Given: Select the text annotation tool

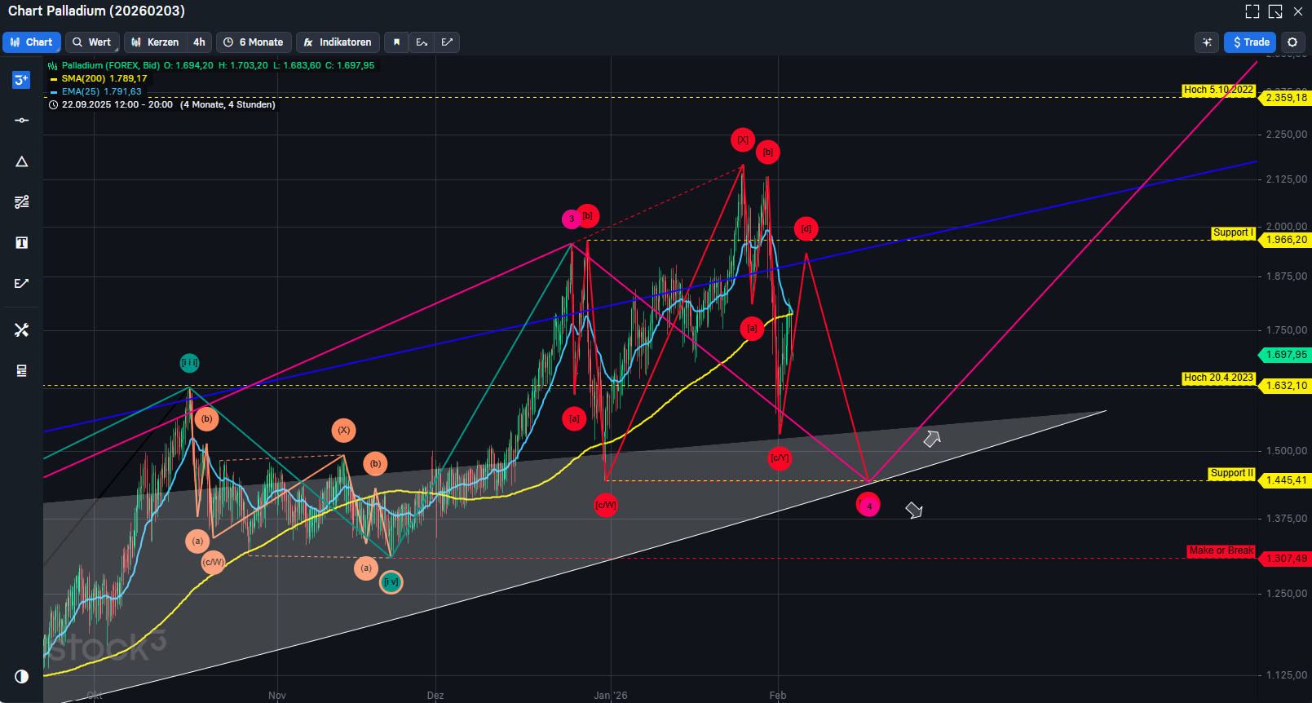Looking at the screenshot, I should pyautogui.click(x=22, y=243).
